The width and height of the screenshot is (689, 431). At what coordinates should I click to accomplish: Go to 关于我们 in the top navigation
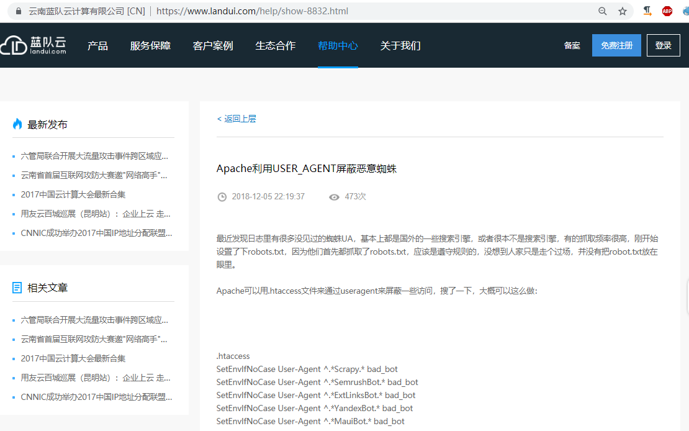coord(400,46)
